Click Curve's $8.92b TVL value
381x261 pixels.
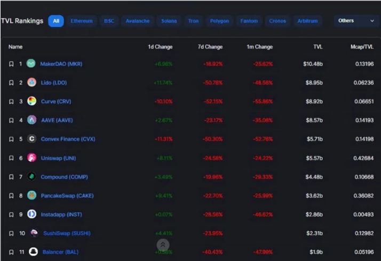tap(314, 101)
